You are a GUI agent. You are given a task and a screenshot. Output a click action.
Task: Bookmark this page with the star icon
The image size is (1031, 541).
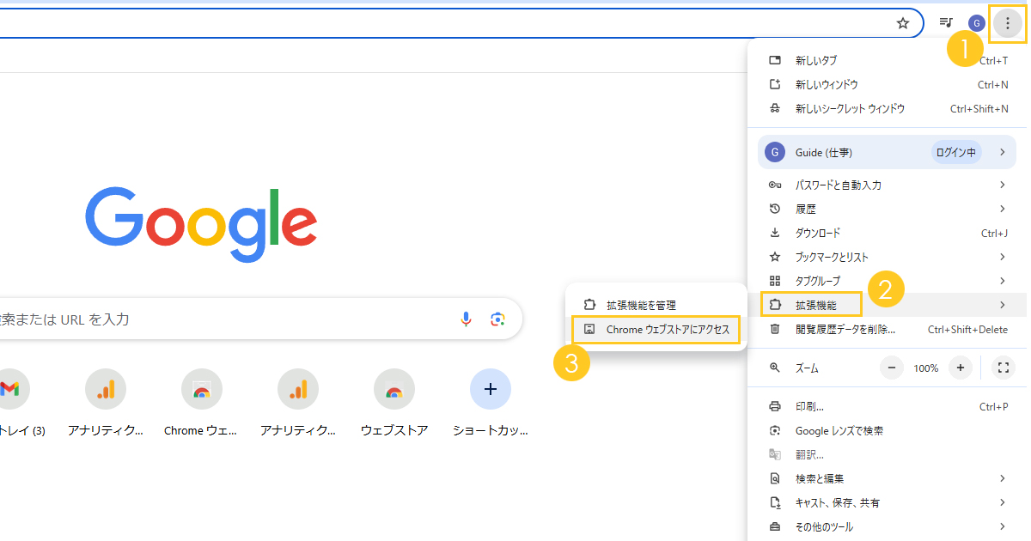pyautogui.click(x=903, y=23)
